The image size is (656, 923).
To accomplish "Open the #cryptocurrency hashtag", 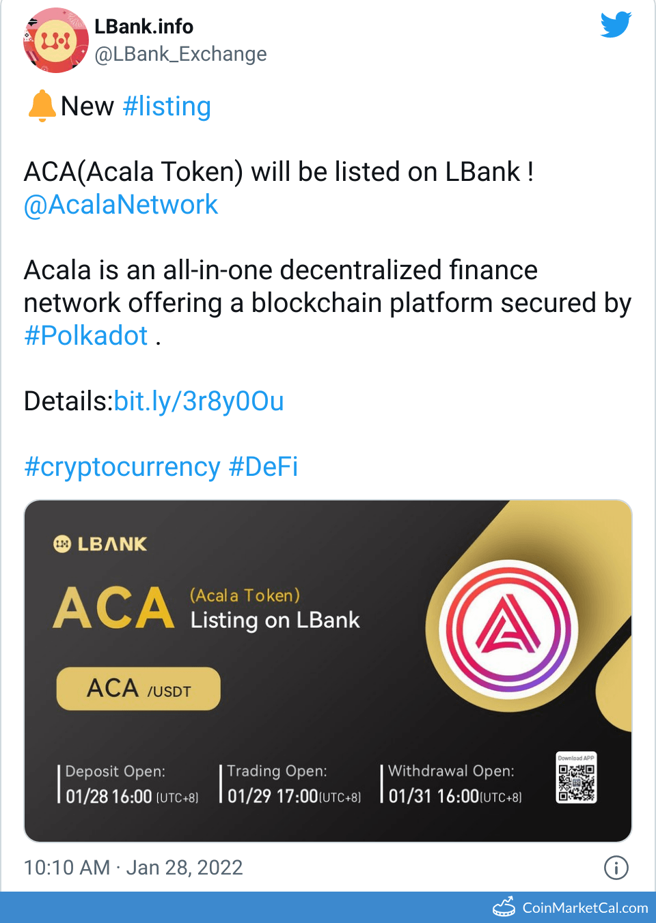I will click(x=123, y=466).
